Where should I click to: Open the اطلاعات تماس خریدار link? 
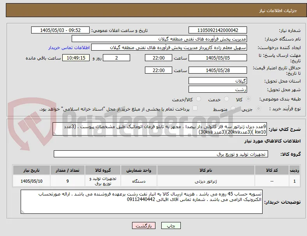click(x=69, y=48)
